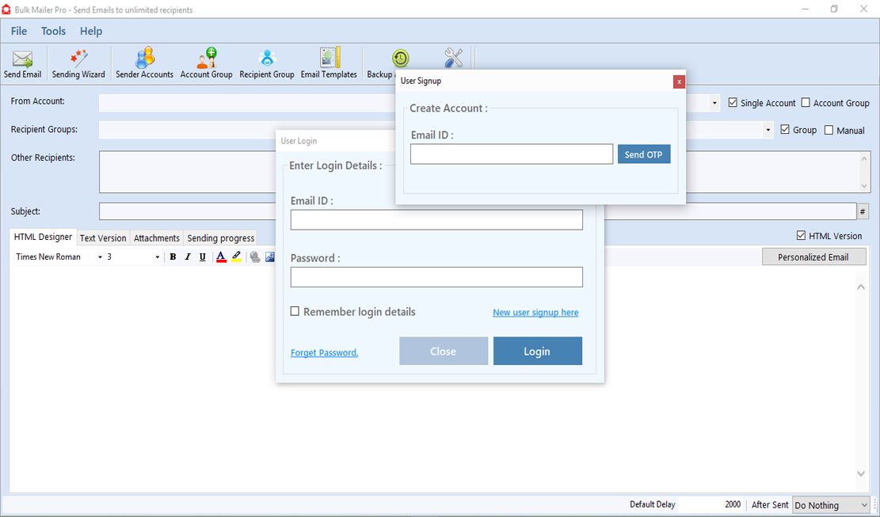880x517 pixels.
Task: Click Close in the User Login dialog
Action: tap(444, 351)
